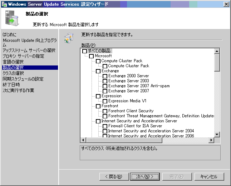Click the 戻る(B) back button

click(114, 177)
